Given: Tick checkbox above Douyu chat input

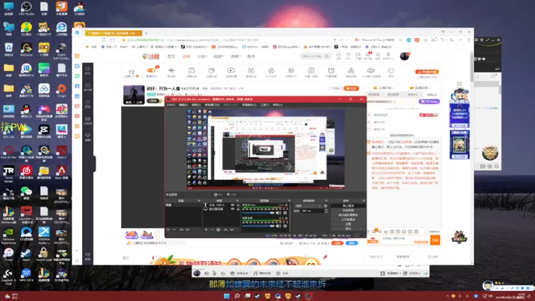Looking at the screenshot, I should 427,231.
